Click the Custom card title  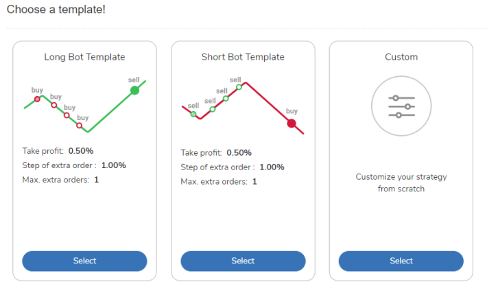point(401,57)
